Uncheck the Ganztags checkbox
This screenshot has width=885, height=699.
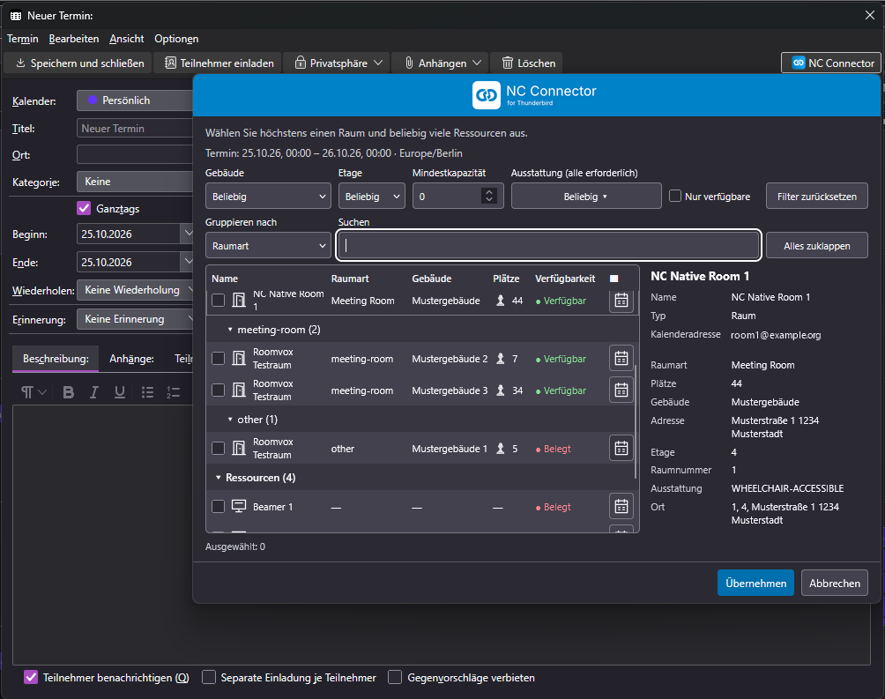pos(84,208)
